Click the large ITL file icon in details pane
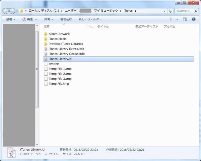 tap(11, 152)
